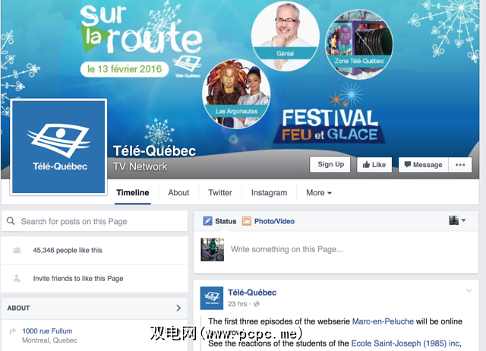Click the invite friends person icon
Image resolution: width=486 pixels, height=351 pixels.
17,278
